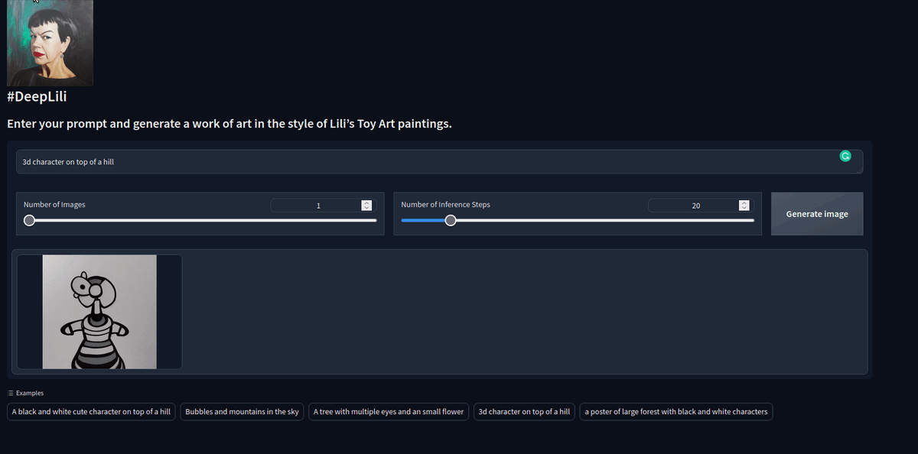Click the #DeepLili heading text
918x454 pixels.
coord(37,97)
